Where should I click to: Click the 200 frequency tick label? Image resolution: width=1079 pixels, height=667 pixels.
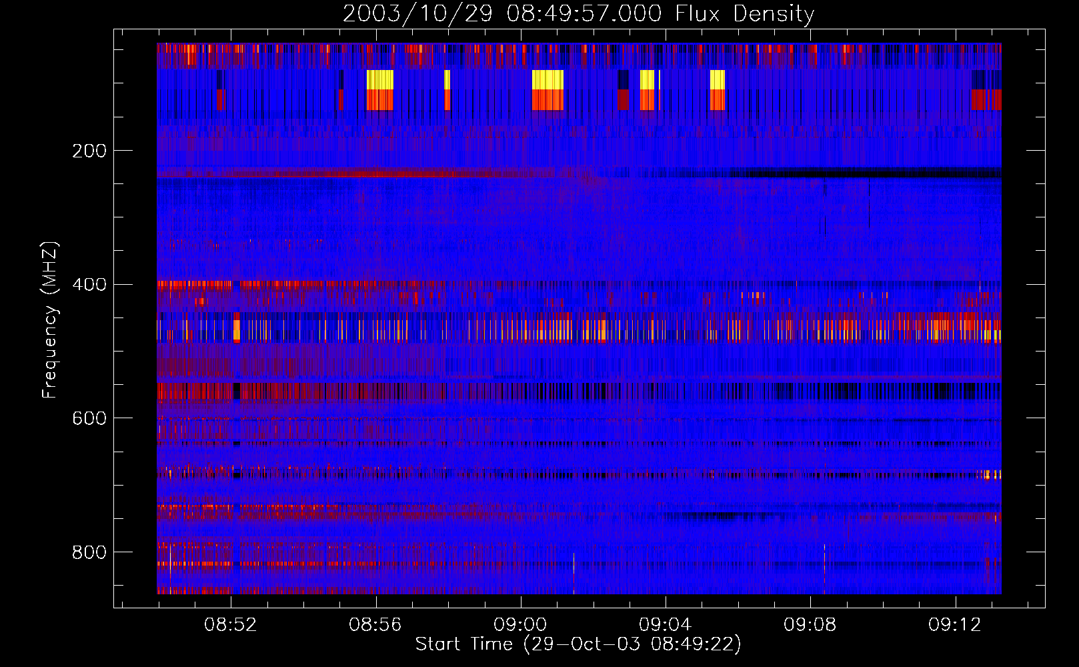(89, 151)
